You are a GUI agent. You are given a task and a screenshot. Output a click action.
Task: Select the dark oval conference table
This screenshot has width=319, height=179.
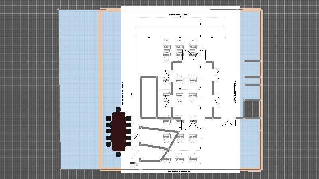(x=119, y=131)
